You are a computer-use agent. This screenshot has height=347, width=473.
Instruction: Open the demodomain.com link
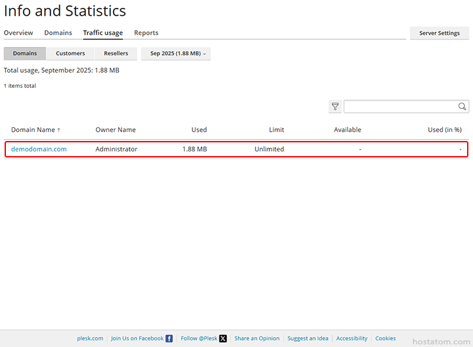pos(39,149)
